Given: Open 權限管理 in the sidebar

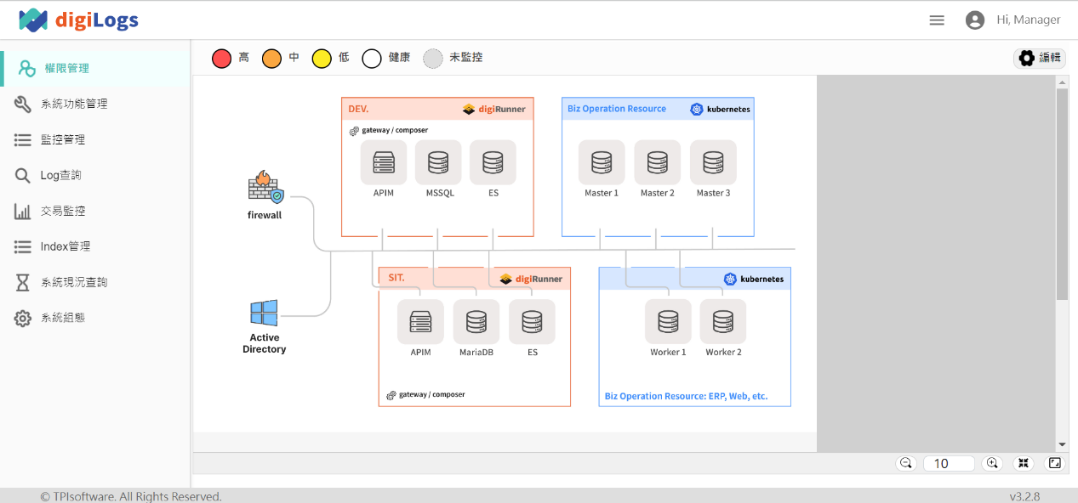Looking at the screenshot, I should [95, 68].
